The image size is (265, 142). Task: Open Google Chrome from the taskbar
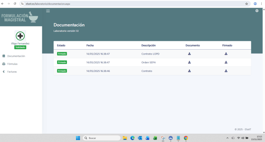tap(186, 138)
